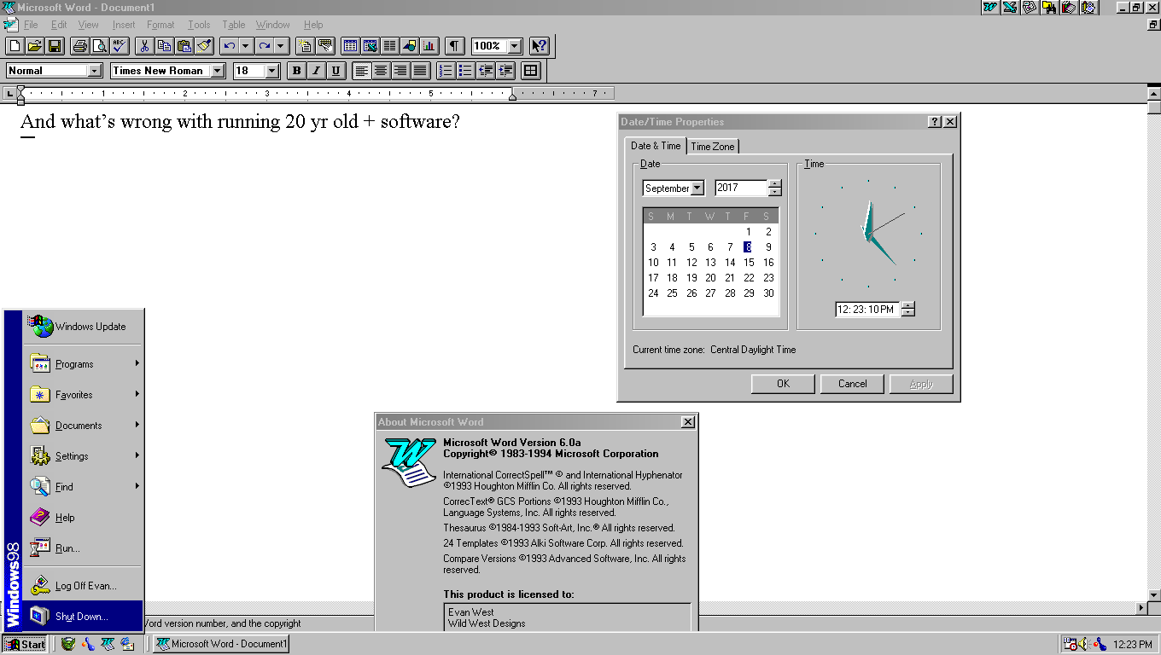Select day 15 in the calendar
The width and height of the screenshot is (1161, 655).
pyautogui.click(x=749, y=263)
